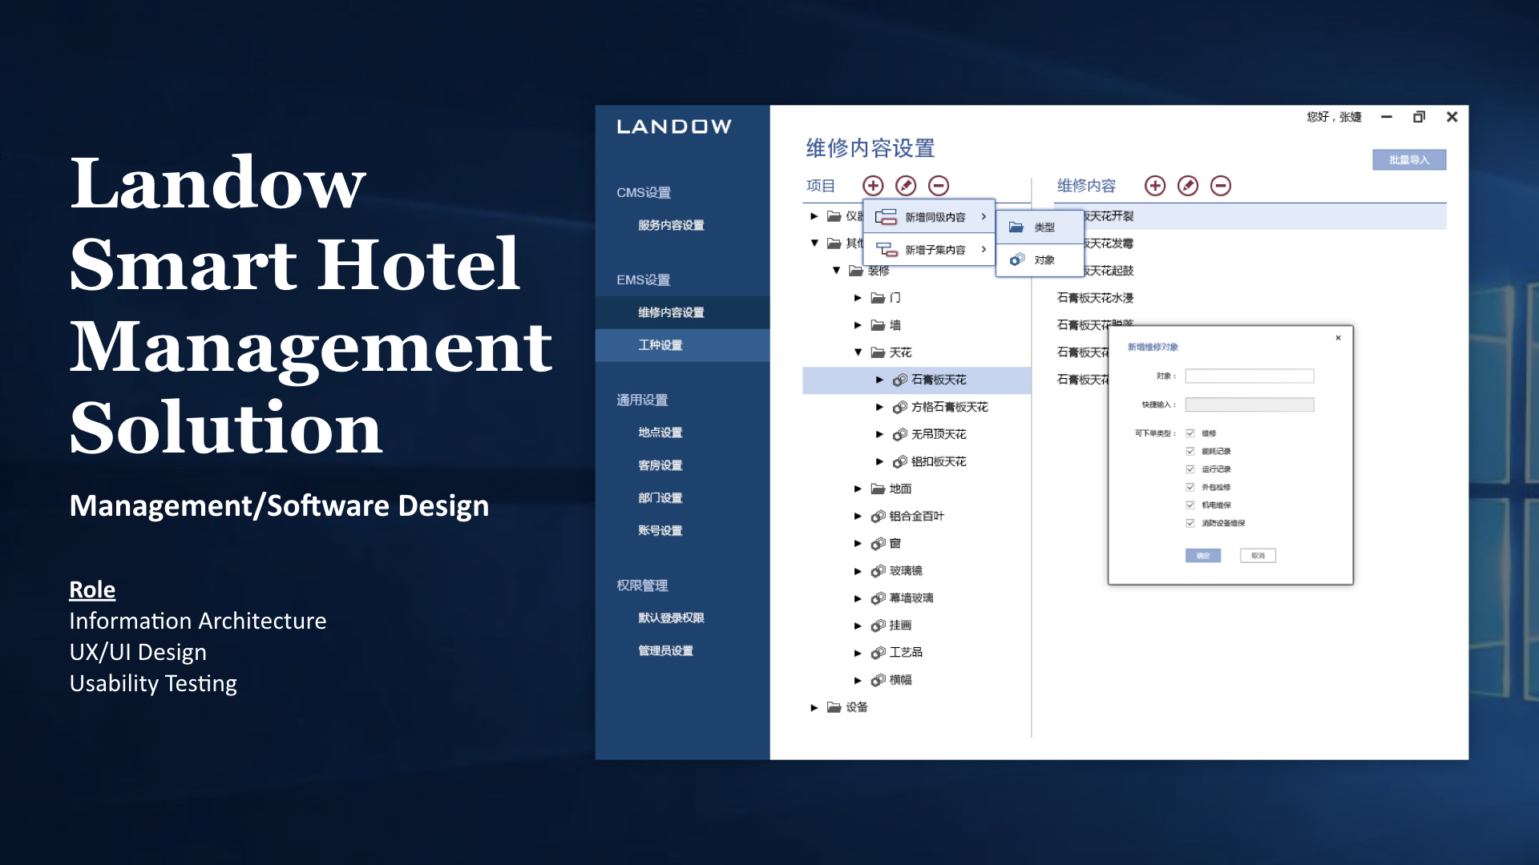This screenshot has width=1539, height=865.
Task: Click the folder icon of 天花 node
Action: pos(878,352)
